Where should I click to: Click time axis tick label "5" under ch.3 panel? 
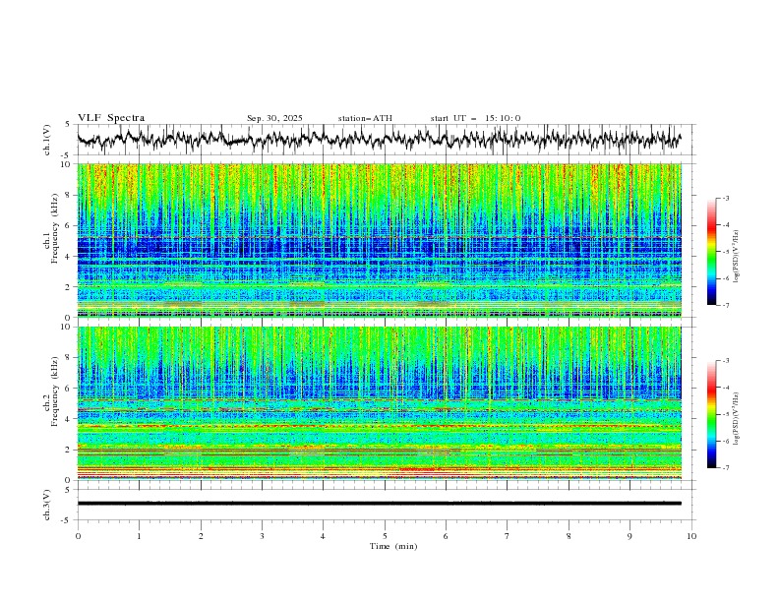pos(385,536)
